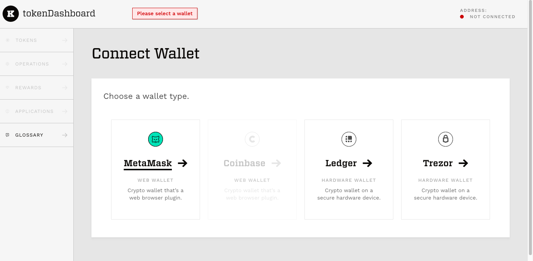
Task: Choose the Trezor hardware wallet title
Action: (438, 163)
